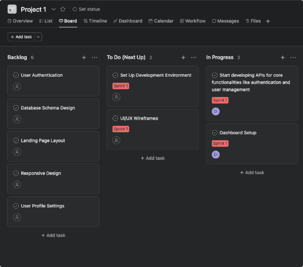Mark Dashboard Setup task complete
303x267 pixels.
pos(215,133)
